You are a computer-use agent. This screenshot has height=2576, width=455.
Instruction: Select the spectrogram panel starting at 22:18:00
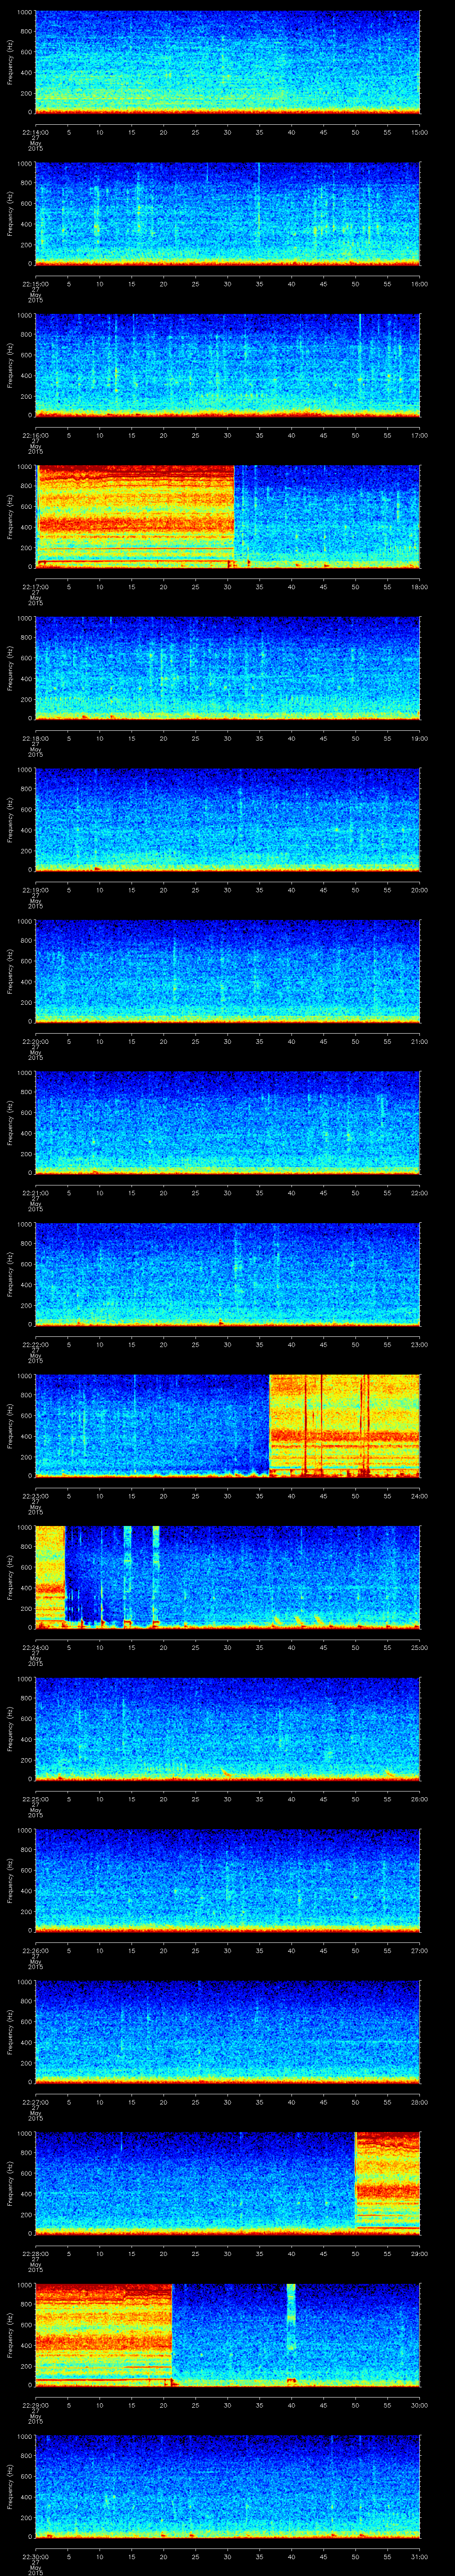228,668
